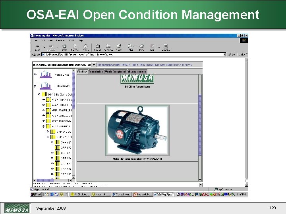This screenshot has width=286, height=214.
Task: Select the Picture tab
Action: pyautogui.click(x=82, y=71)
